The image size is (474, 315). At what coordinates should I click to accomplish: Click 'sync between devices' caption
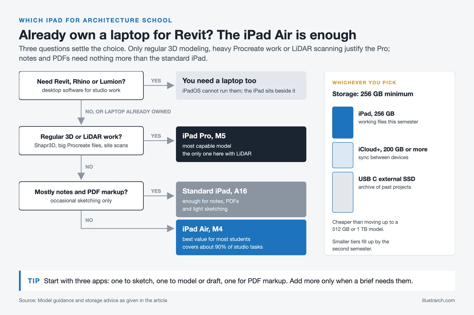pyautogui.click(x=383, y=157)
